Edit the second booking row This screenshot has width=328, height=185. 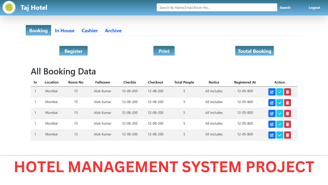272,103
